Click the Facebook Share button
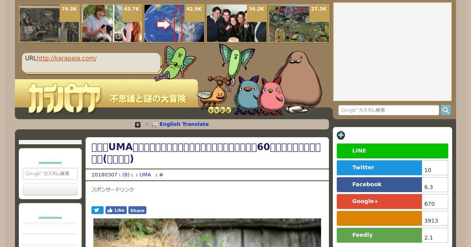471x247 pixels. [137, 210]
